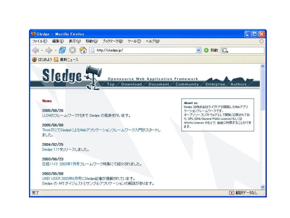Open the 編集(E) menu
This screenshot has height=218, width=290.
(58, 41)
